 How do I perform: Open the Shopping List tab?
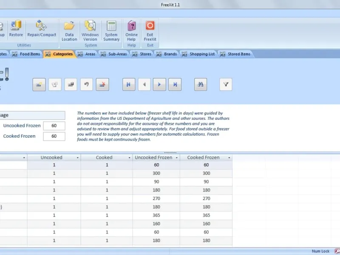click(198, 54)
